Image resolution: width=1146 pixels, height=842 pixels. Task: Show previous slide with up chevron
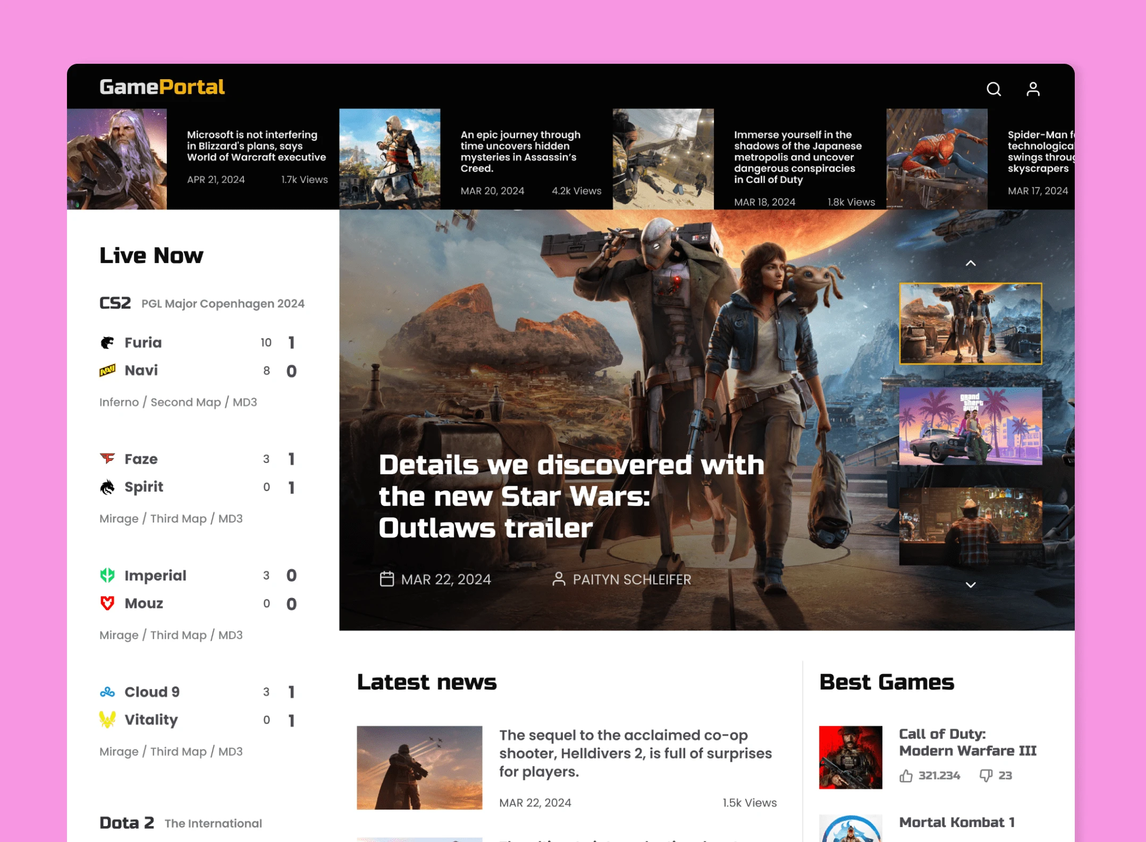click(x=971, y=263)
